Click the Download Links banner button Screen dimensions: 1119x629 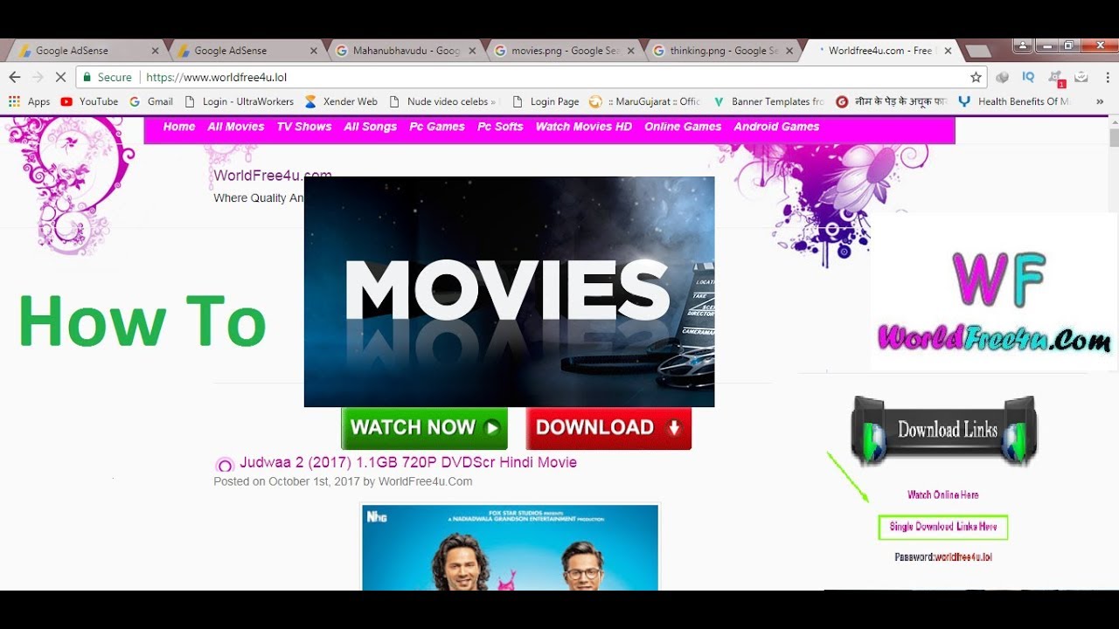(944, 430)
